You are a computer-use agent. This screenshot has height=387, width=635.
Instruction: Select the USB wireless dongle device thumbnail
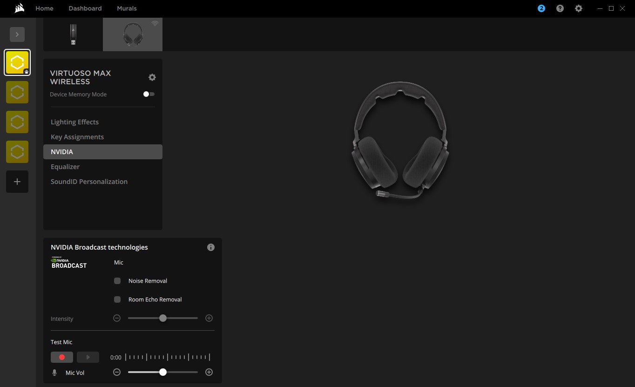point(73,34)
